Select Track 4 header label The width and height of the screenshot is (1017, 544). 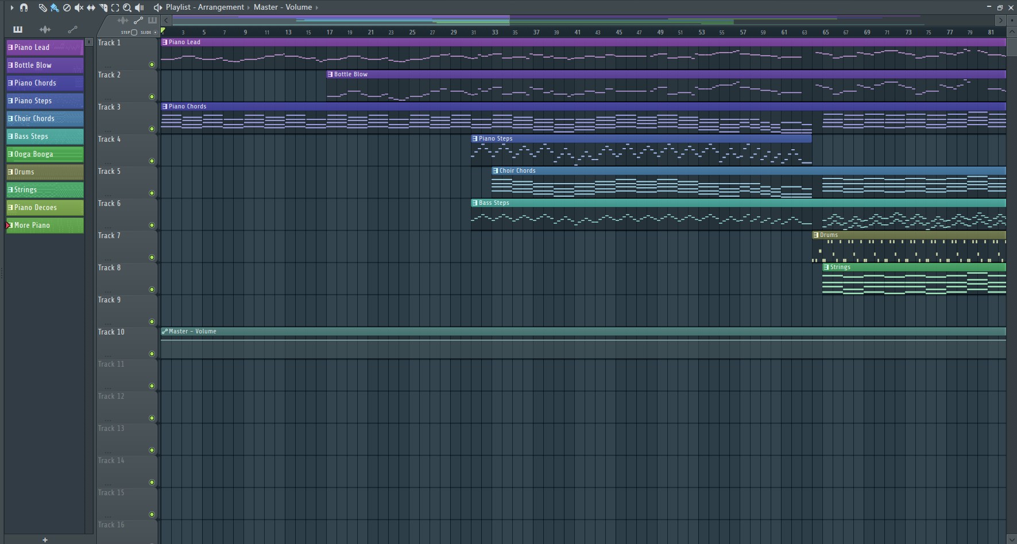tap(109, 139)
